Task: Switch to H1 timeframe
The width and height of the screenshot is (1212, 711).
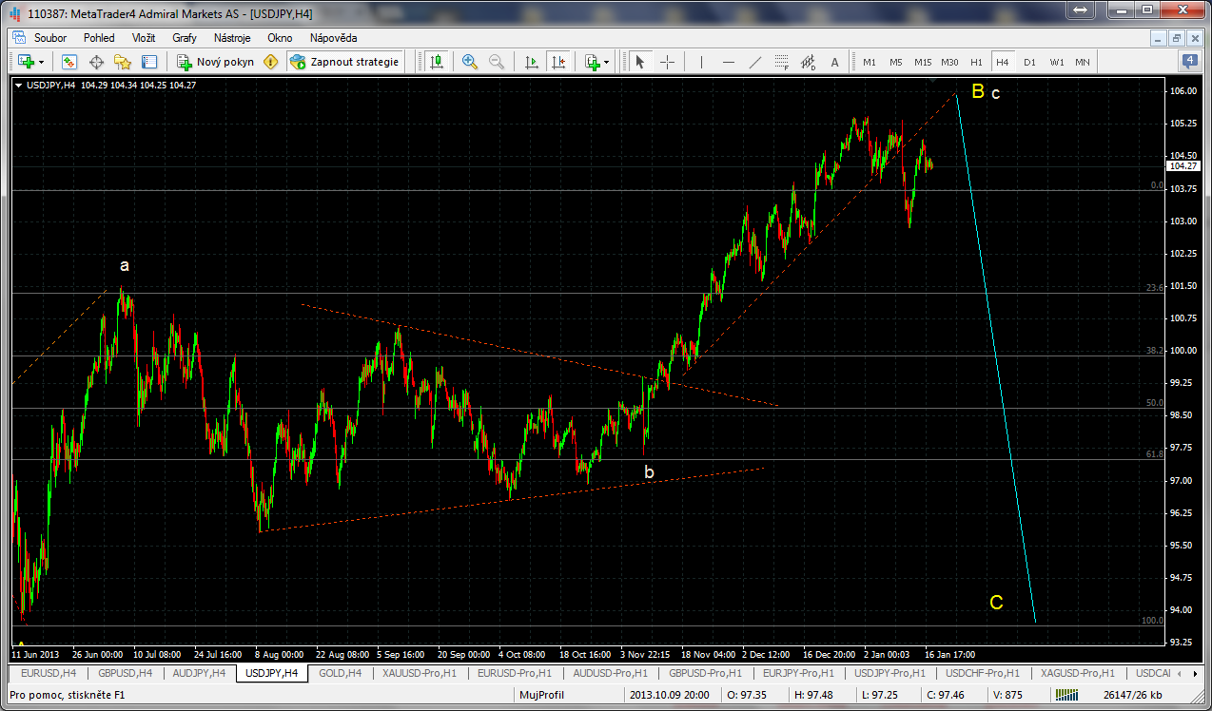Action: pyautogui.click(x=976, y=62)
